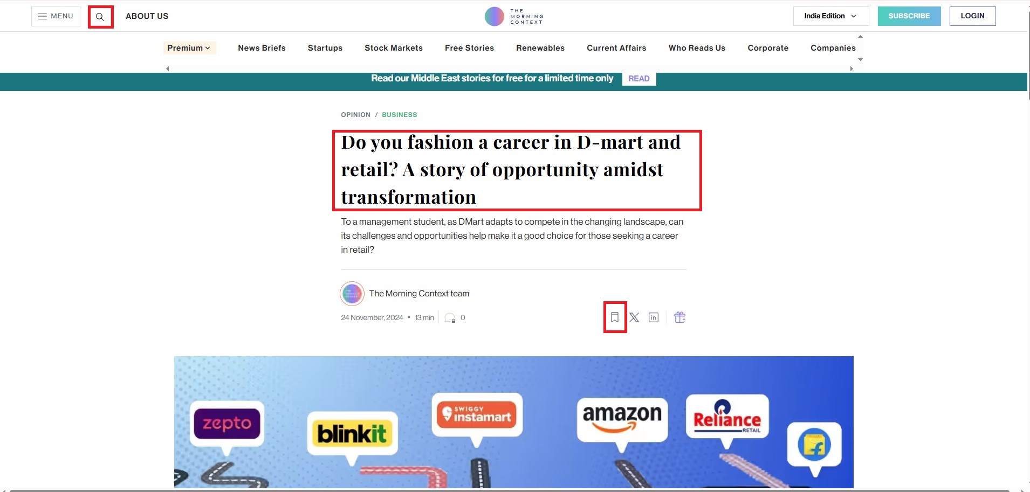Gift this article icon
Screen dimensions: 1030x492
[x=680, y=317]
